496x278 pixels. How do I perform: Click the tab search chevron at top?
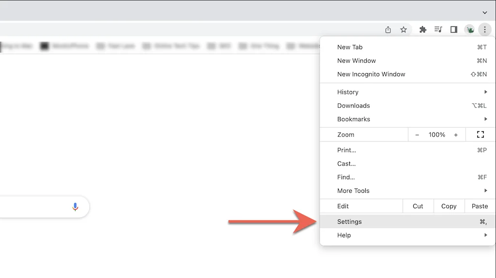484,13
